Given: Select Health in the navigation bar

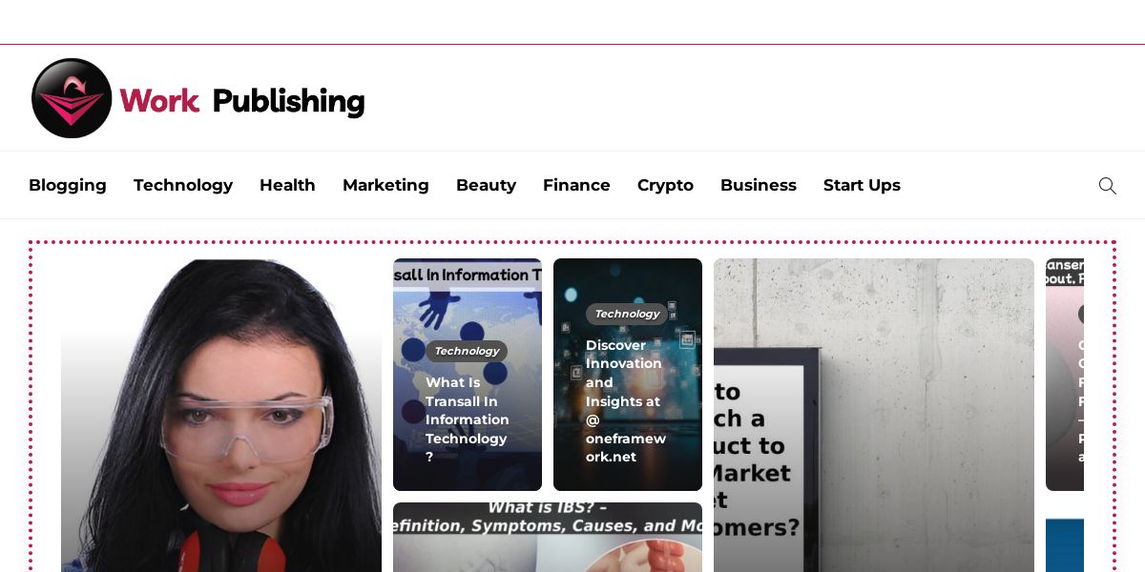Looking at the screenshot, I should pyautogui.click(x=287, y=185).
